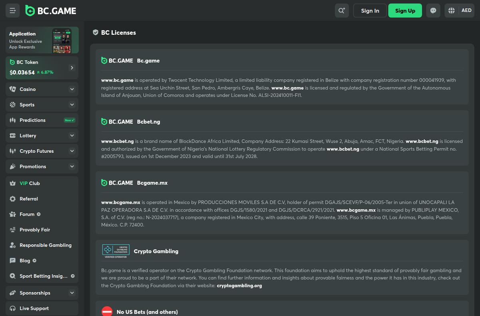The width and height of the screenshot is (480, 316).
Task: Expand the Casino menu chevron
Action: pos(72,89)
